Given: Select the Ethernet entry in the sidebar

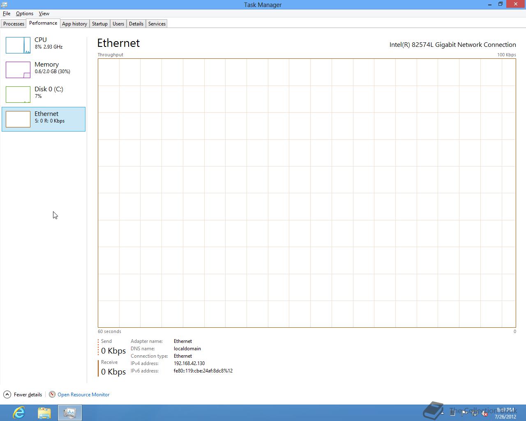Looking at the screenshot, I should pos(44,119).
